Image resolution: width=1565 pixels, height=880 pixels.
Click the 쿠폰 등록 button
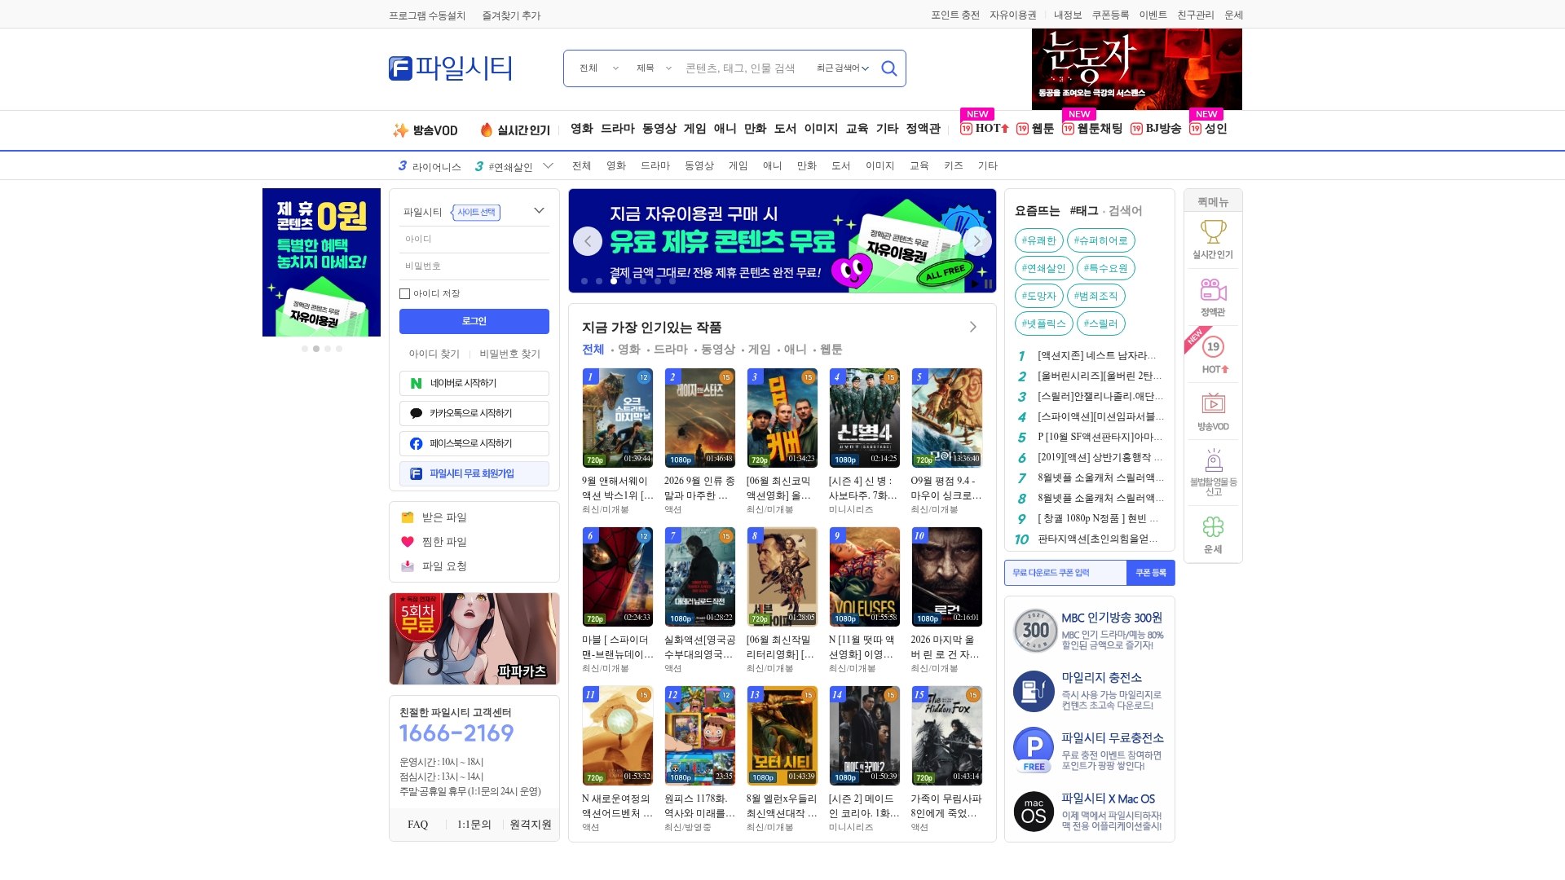click(1150, 573)
